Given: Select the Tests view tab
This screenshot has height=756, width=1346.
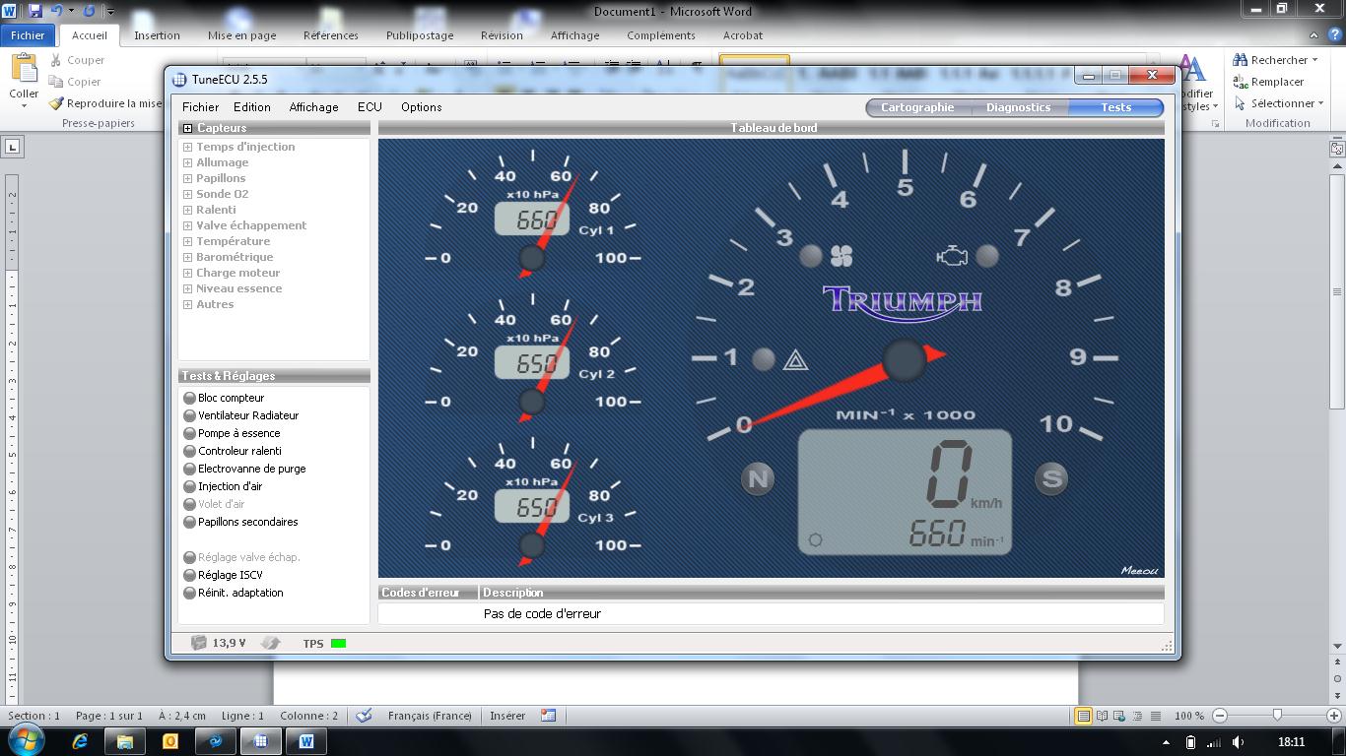Looking at the screenshot, I should pyautogui.click(x=1115, y=107).
